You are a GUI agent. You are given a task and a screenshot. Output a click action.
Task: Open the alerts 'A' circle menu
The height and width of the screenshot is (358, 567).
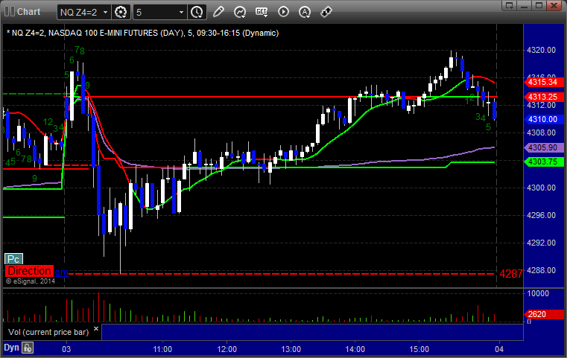point(305,12)
